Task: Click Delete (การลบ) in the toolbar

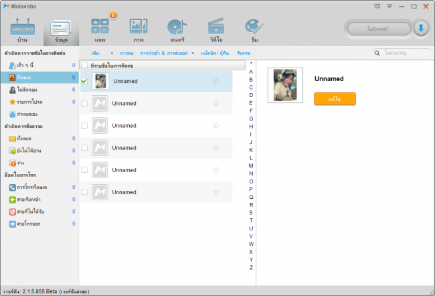Action: [x=126, y=53]
